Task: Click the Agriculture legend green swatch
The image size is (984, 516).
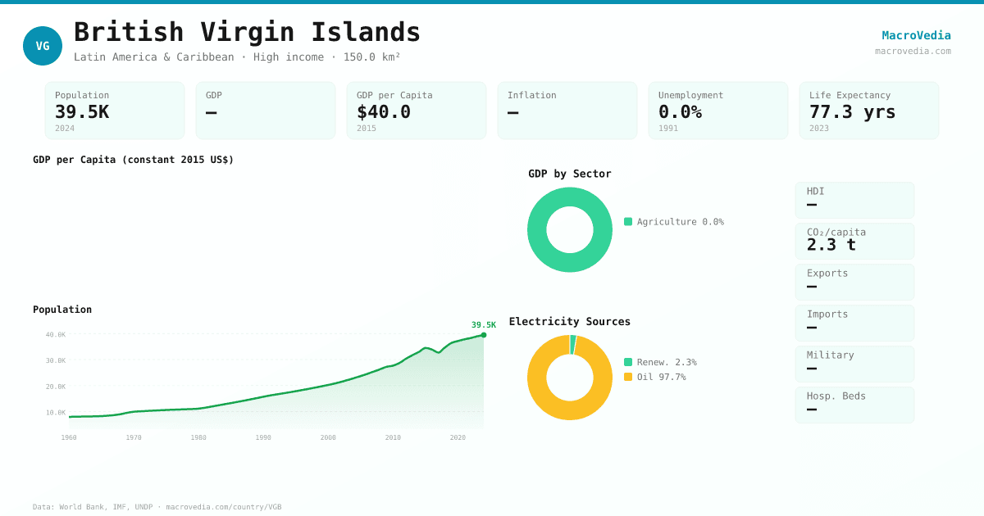Action: [628, 222]
